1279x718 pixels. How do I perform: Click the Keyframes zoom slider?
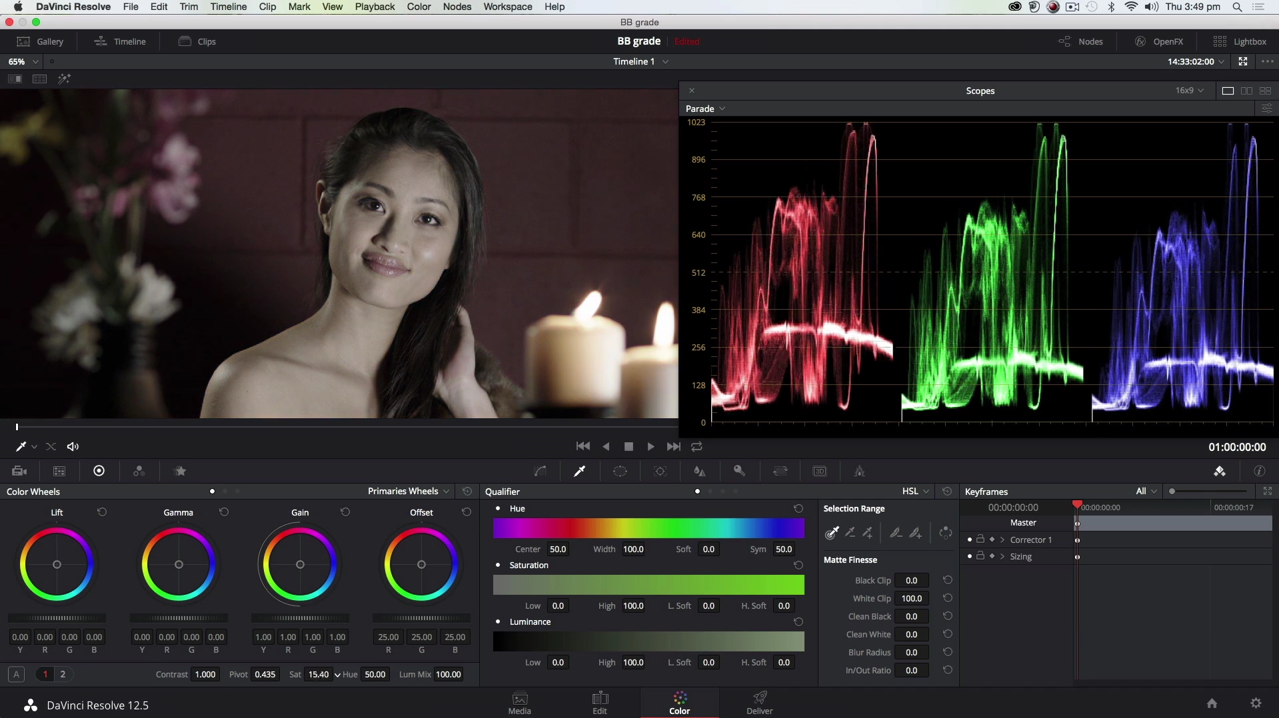(x=1208, y=491)
